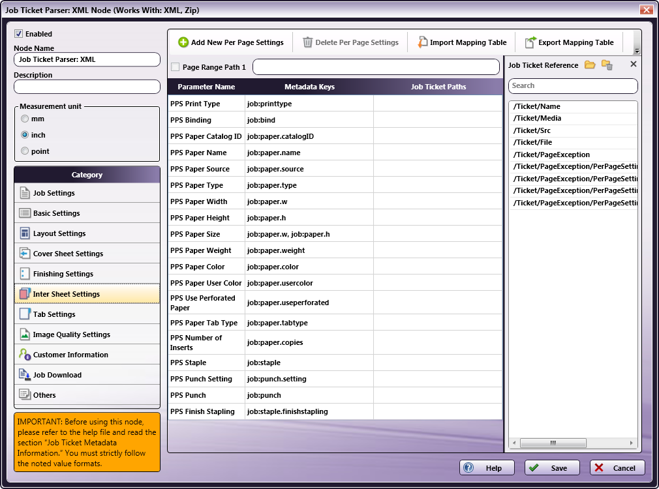Click the PPS Paper Source parameter
The width and height of the screenshot is (659, 489).
click(206, 169)
